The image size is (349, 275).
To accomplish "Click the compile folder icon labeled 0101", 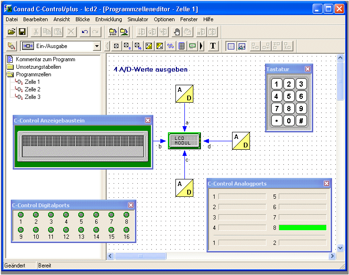I will (x=113, y=32).
